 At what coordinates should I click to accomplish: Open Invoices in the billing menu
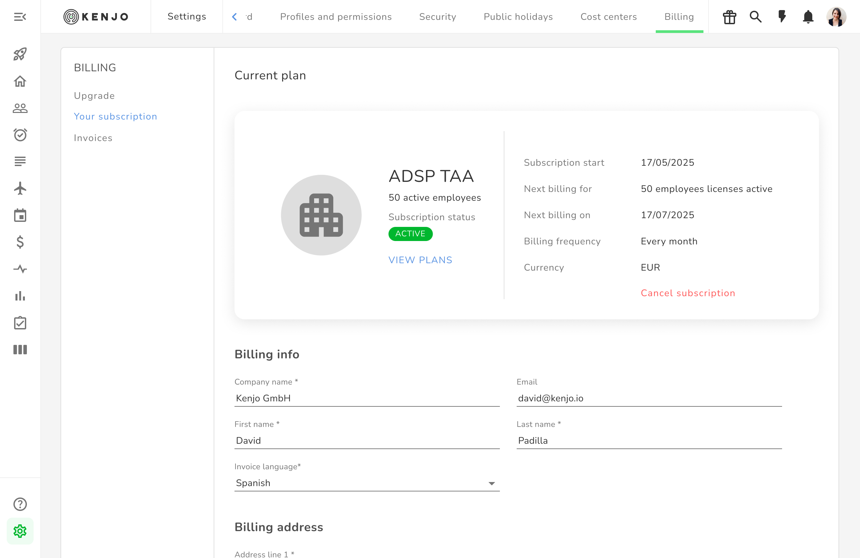point(93,138)
